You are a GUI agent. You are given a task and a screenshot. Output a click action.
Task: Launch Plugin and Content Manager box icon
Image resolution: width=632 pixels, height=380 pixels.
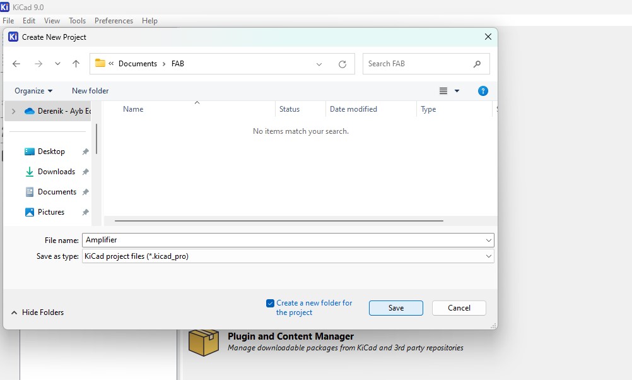(204, 342)
